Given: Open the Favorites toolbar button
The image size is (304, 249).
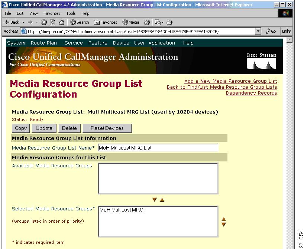Looking at the screenshot, I should pyautogui.click(x=106, y=23).
